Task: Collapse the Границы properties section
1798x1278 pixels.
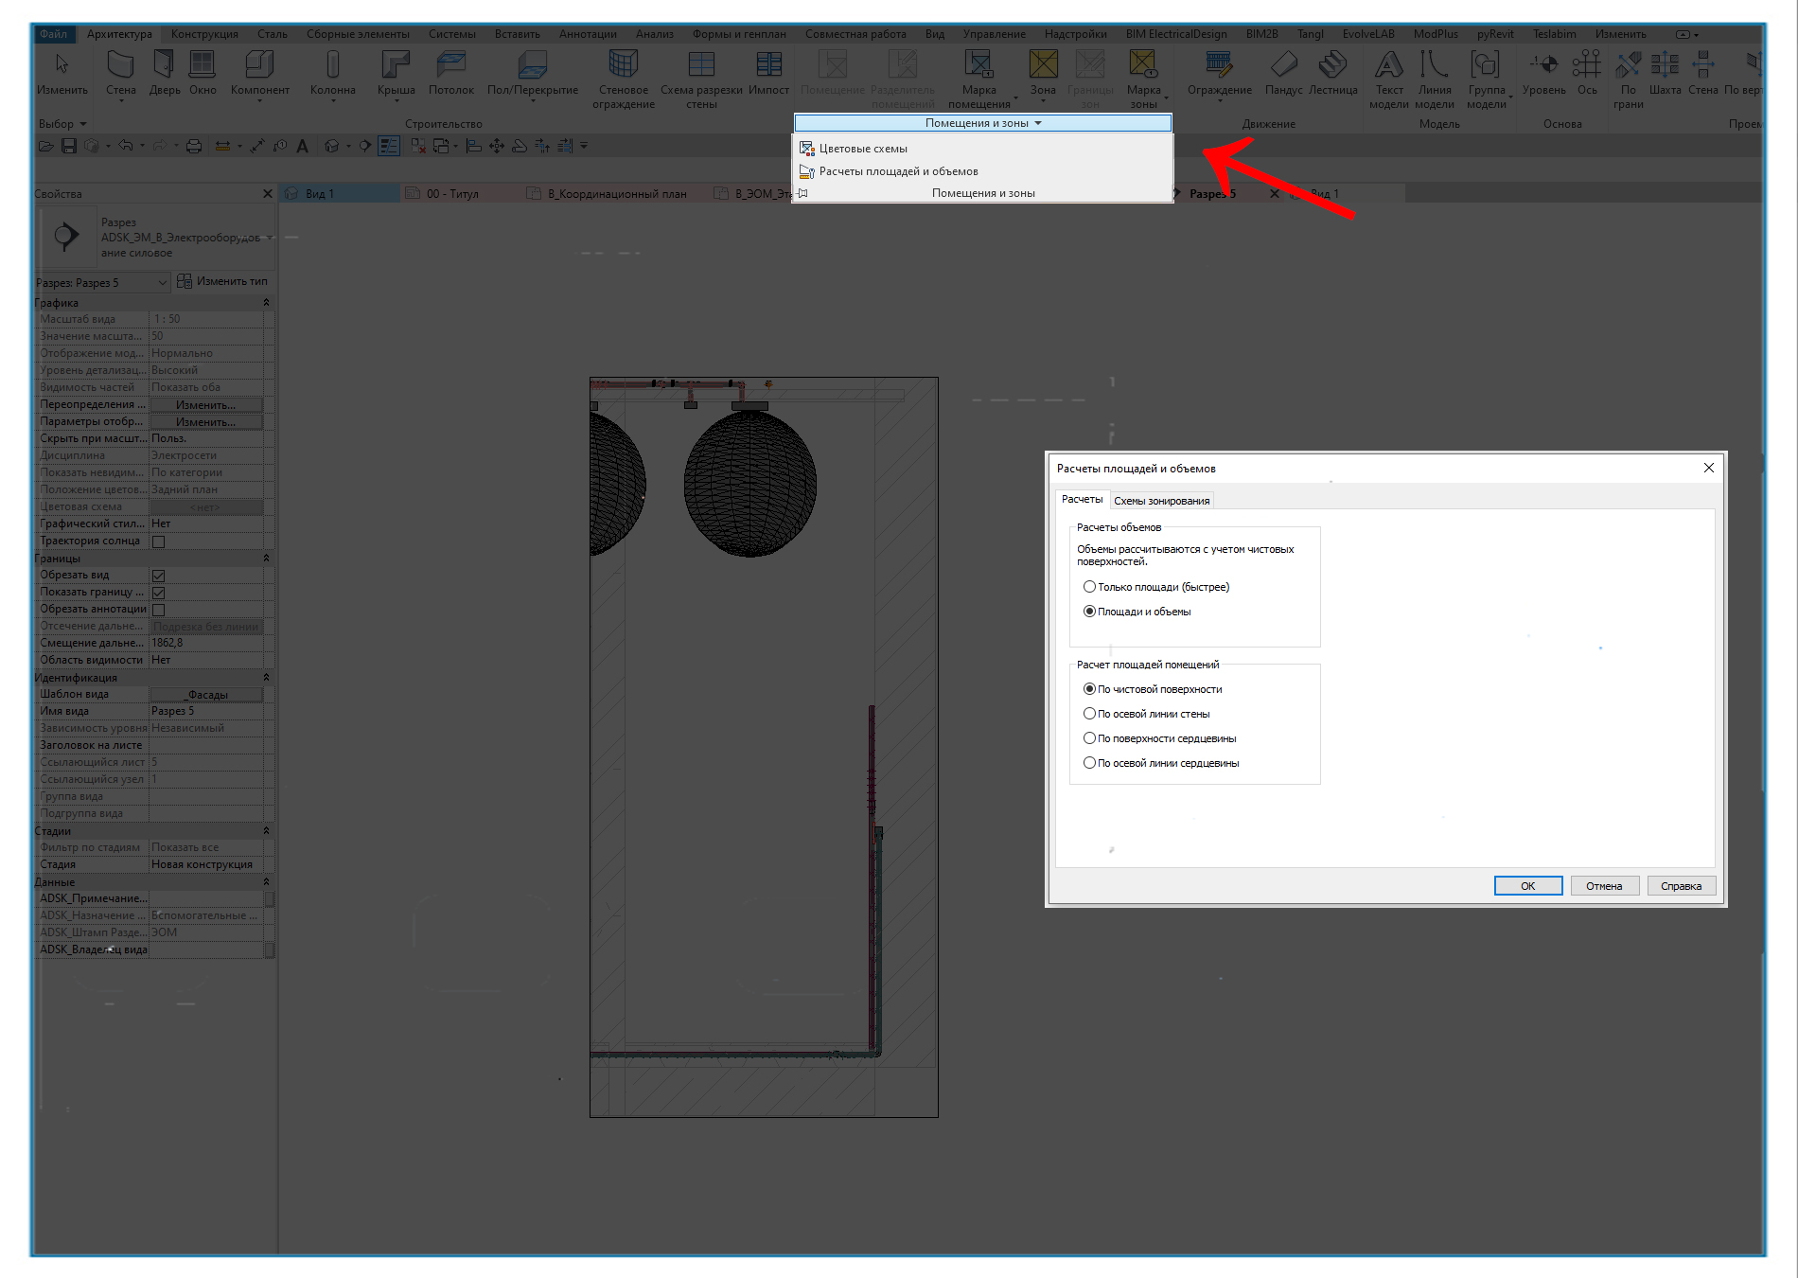Action: [266, 559]
